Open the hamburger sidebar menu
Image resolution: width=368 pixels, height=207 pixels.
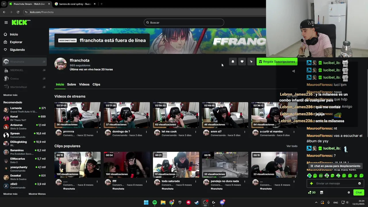6,22
